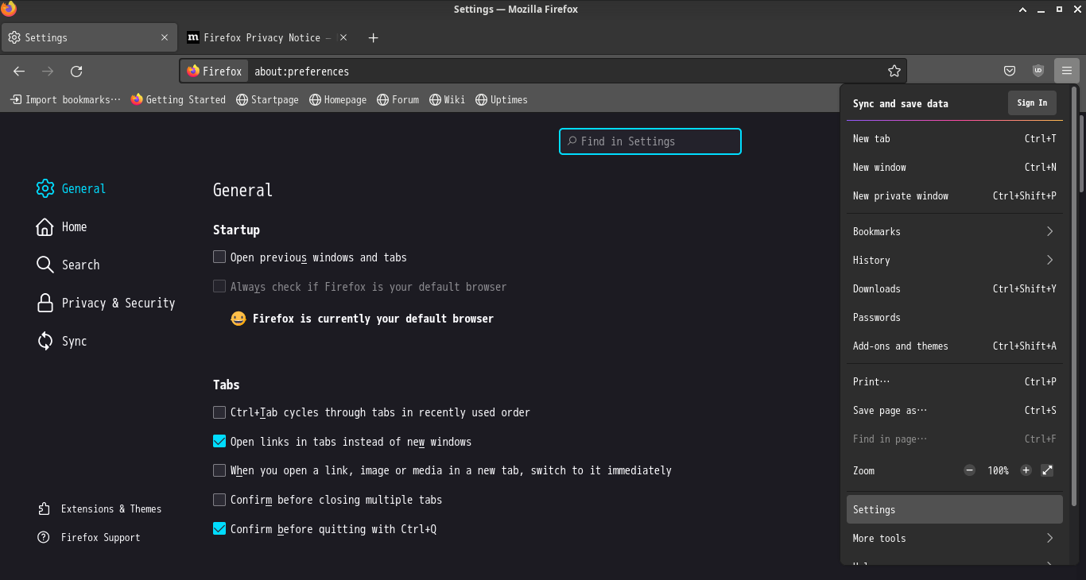Open Forum bookmark
The image size is (1086, 580).
[397, 99]
